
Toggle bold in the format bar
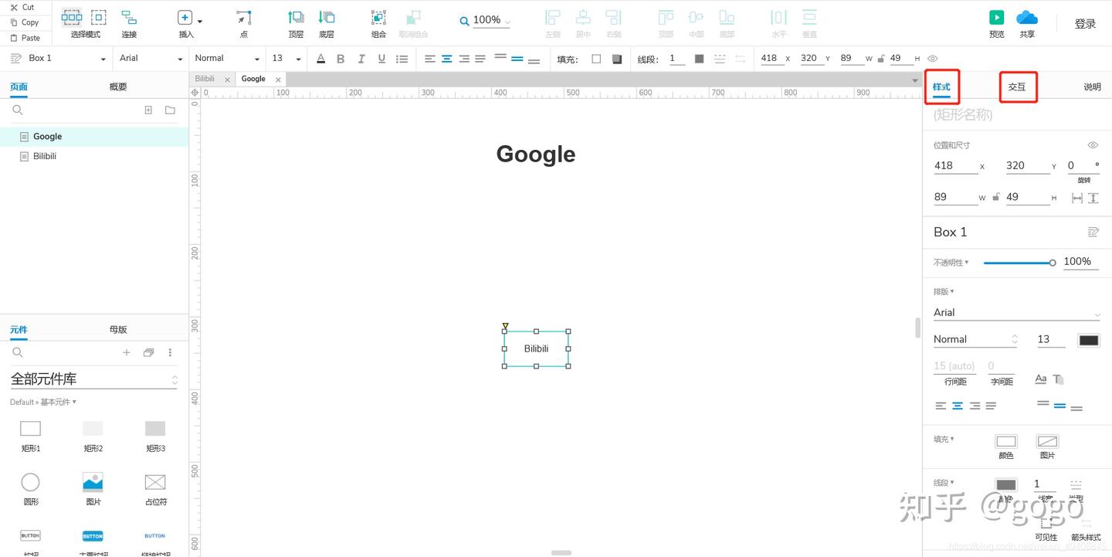pos(341,59)
